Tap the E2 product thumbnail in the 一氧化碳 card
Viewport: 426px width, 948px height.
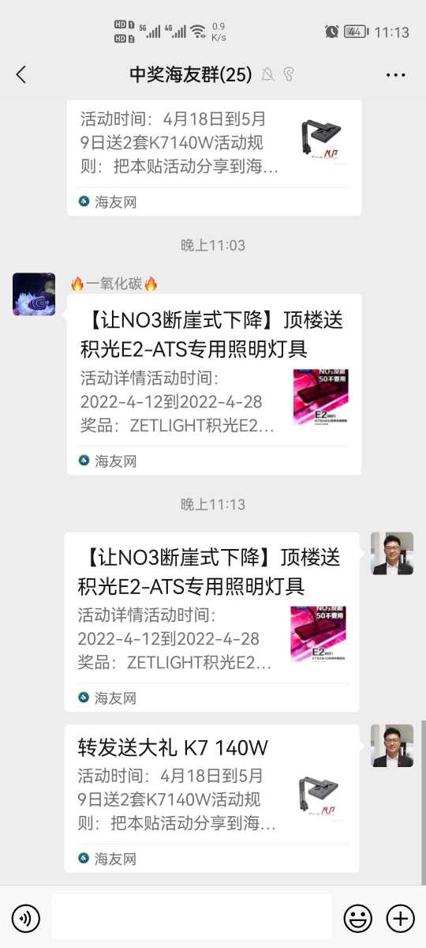321,397
